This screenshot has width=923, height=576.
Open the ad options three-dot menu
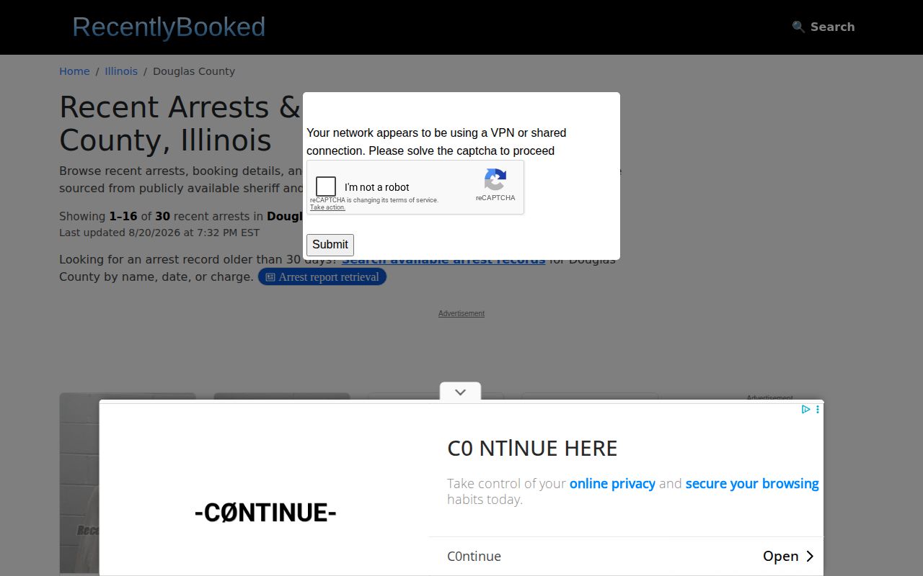tap(817, 409)
